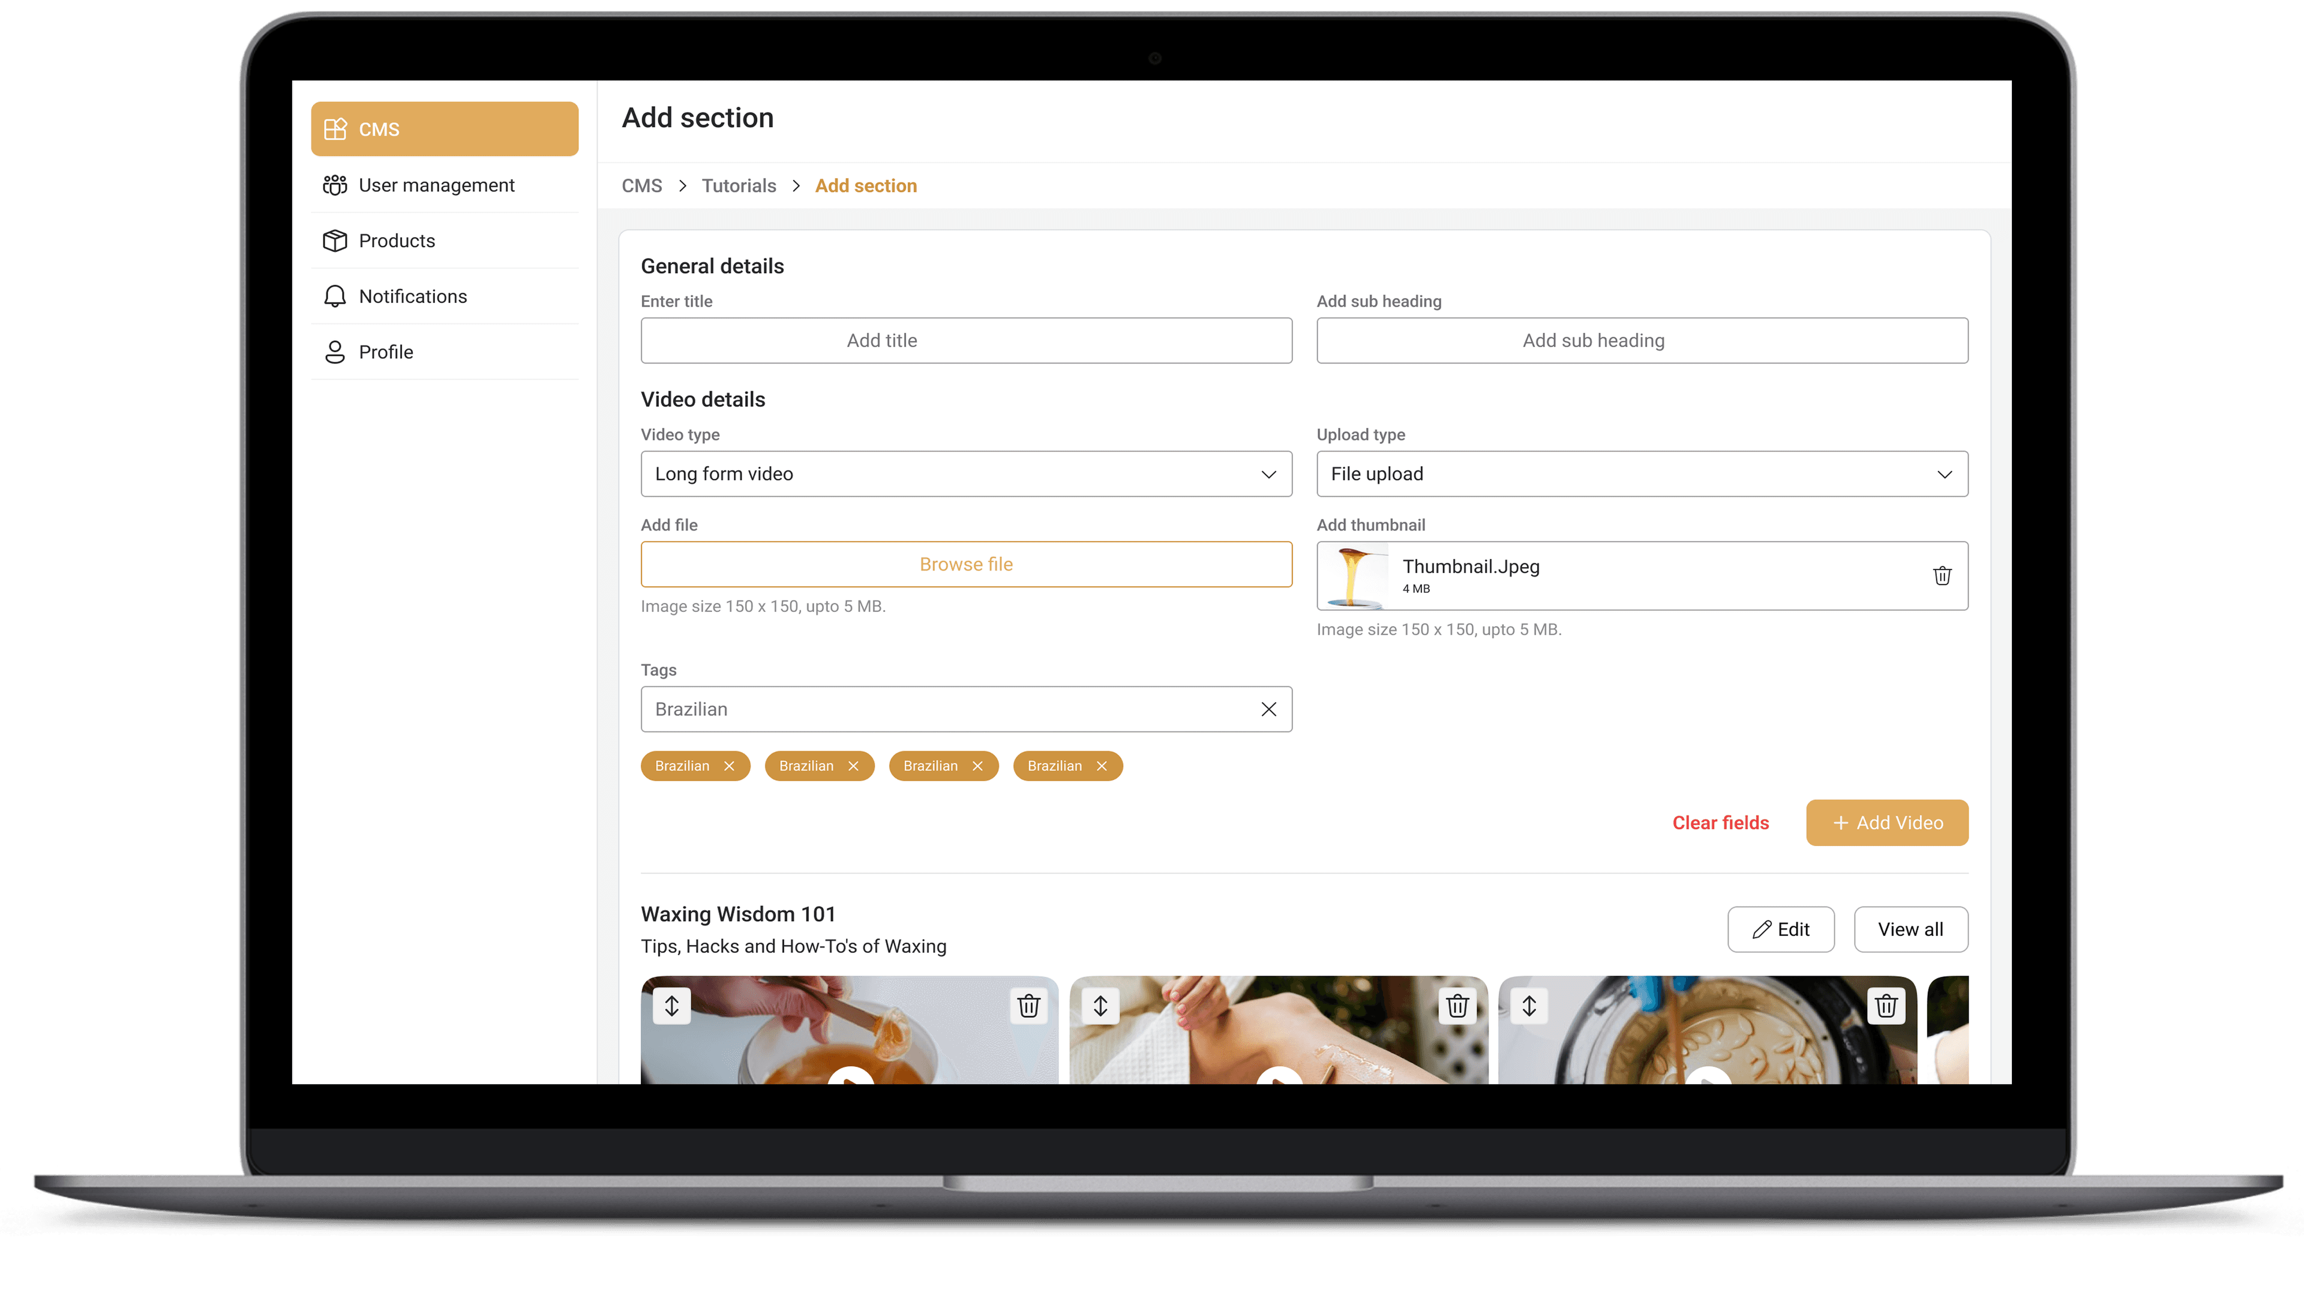
Task: Click the Add section breadcrumb
Action: click(x=866, y=186)
